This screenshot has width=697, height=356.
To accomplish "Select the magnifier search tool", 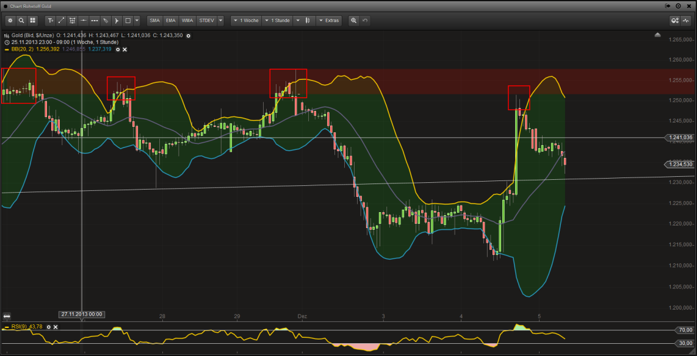I will 23,20.
